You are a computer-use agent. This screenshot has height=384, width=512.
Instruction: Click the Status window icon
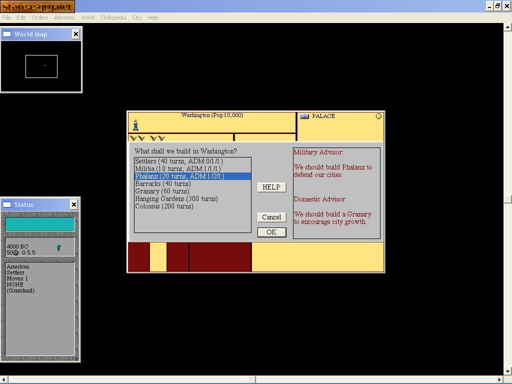point(7,204)
